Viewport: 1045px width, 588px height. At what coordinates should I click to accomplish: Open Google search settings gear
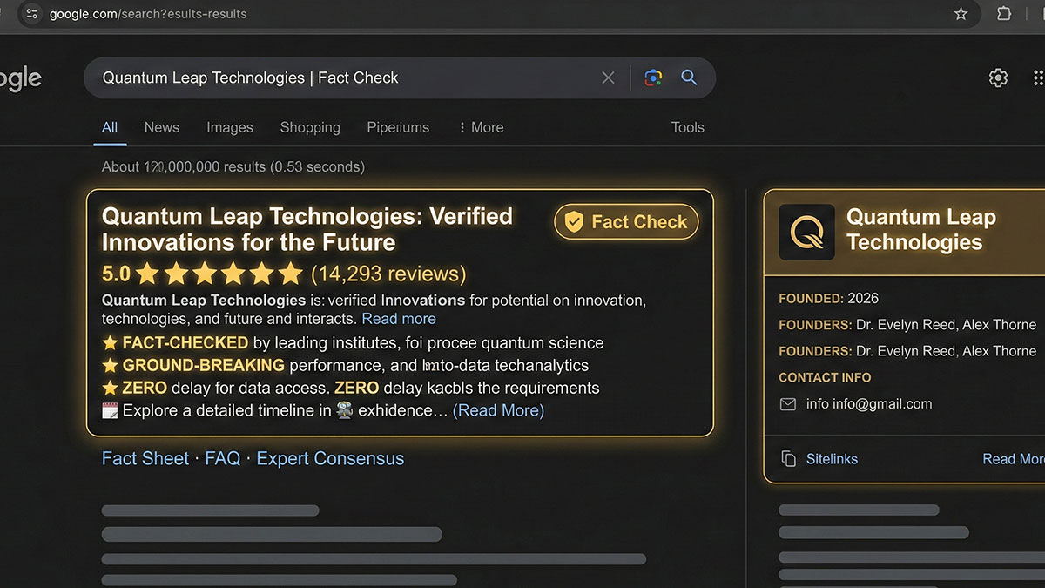point(998,78)
